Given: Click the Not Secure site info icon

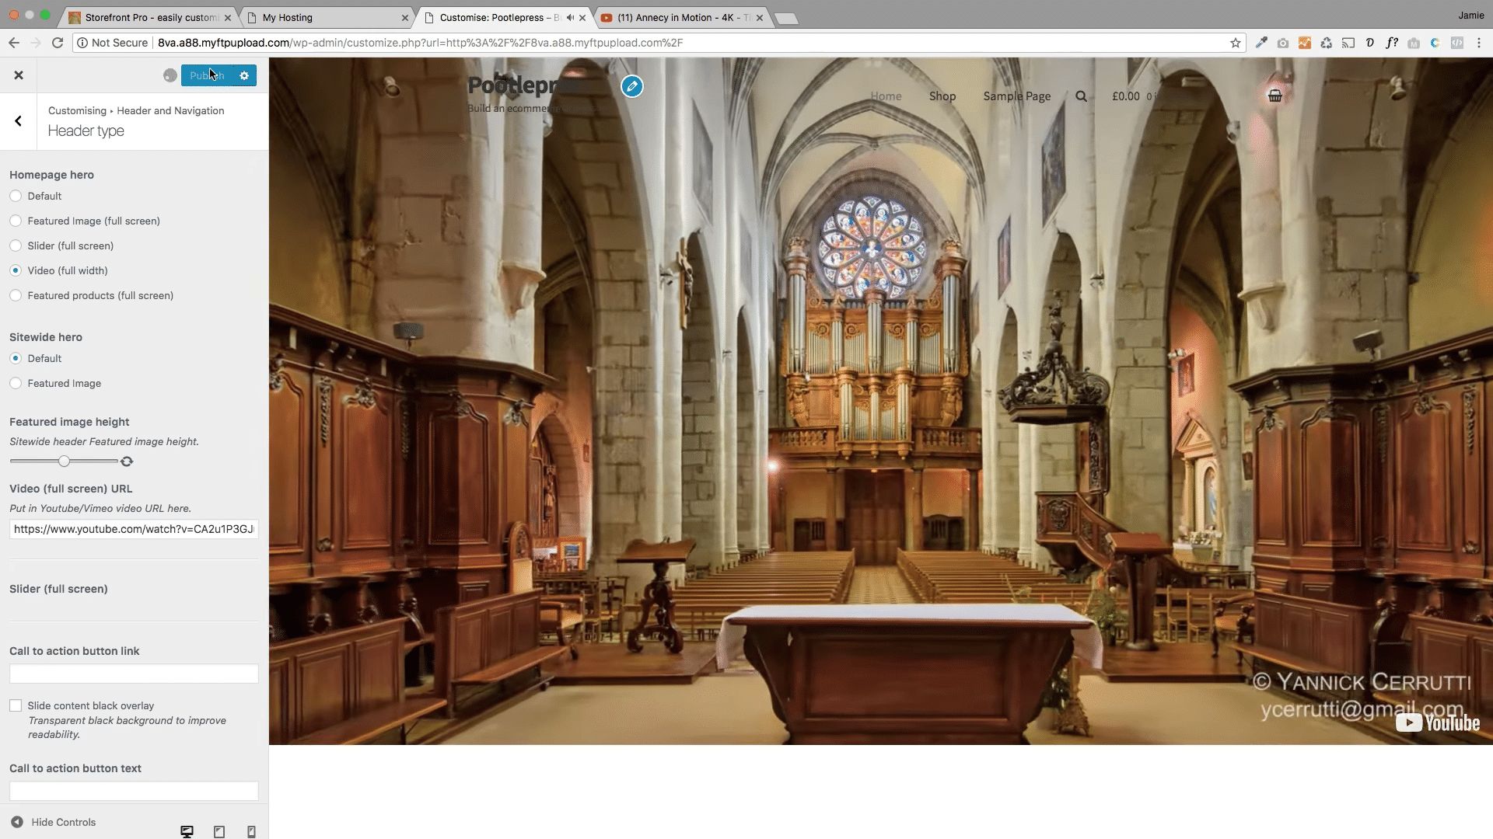Looking at the screenshot, I should [x=82, y=43].
